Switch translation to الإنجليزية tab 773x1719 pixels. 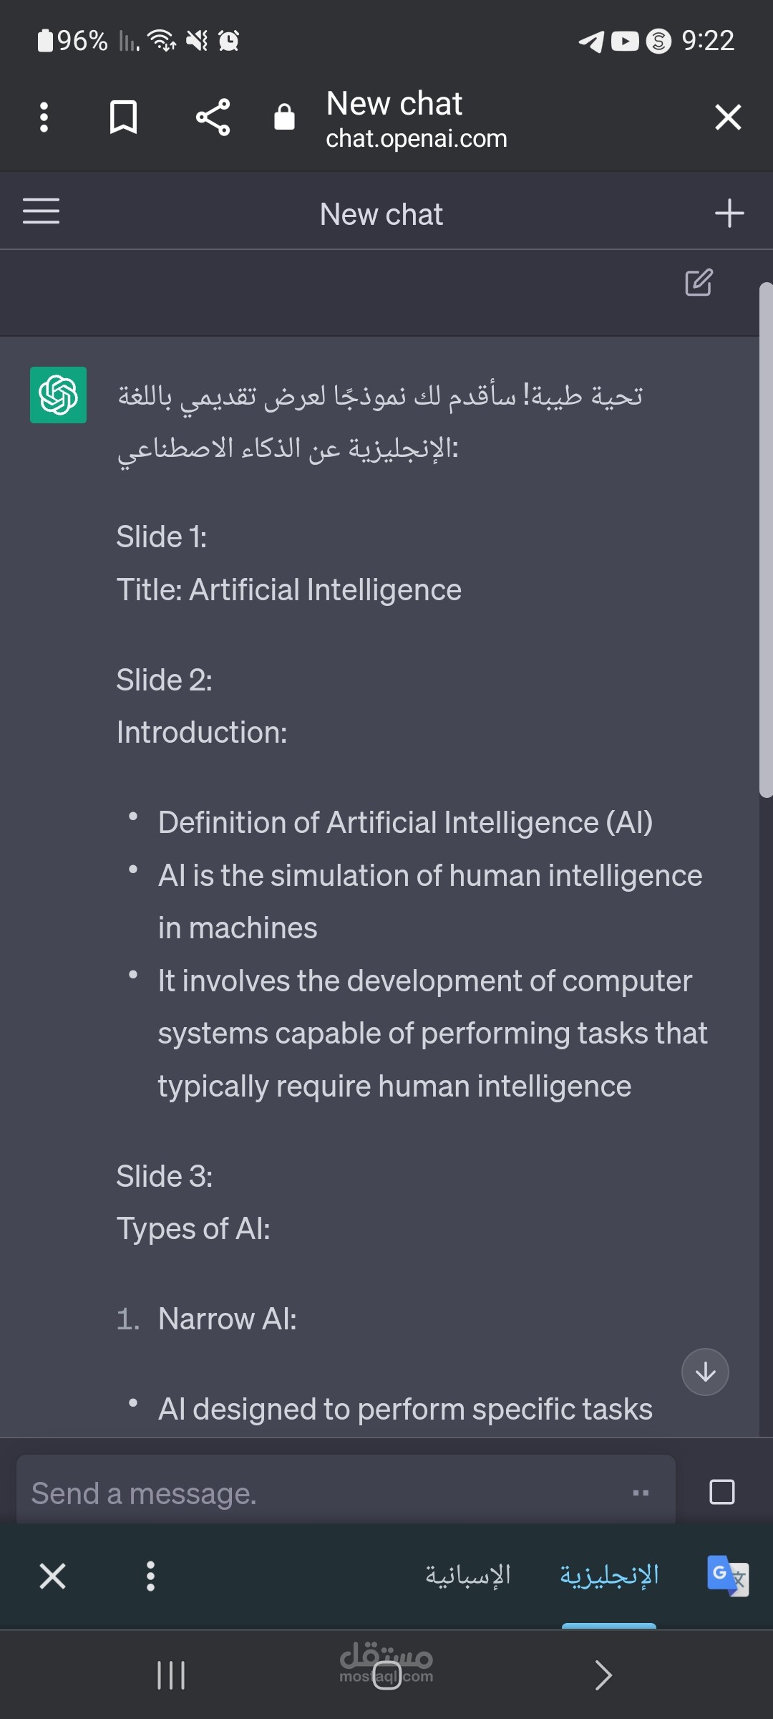(x=609, y=1574)
